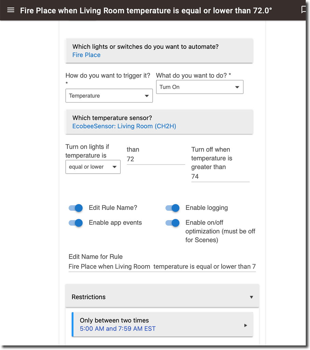Image resolution: width=310 pixels, height=350 pixels.
Task: Turn off 'Enable app events'
Action: tap(75, 223)
